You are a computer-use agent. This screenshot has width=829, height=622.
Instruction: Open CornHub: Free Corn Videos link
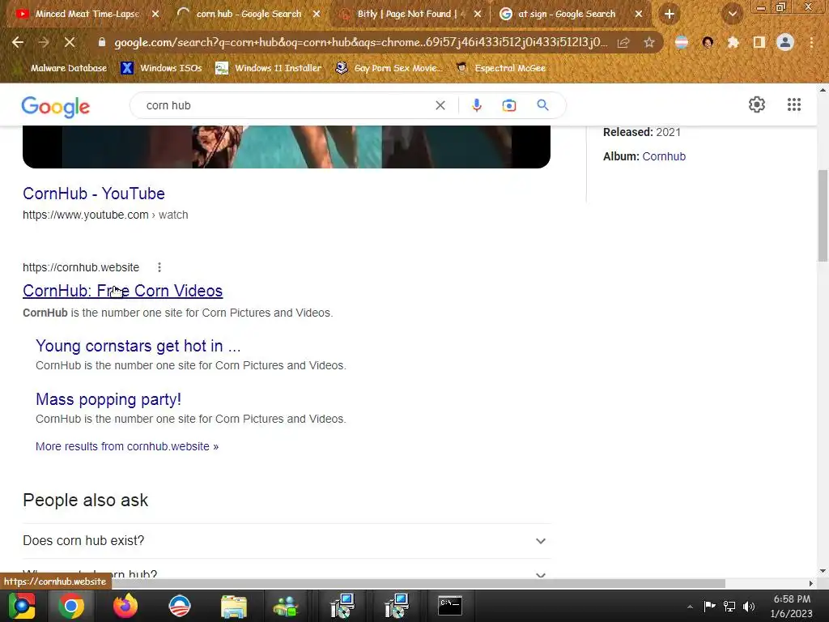(123, 291)
